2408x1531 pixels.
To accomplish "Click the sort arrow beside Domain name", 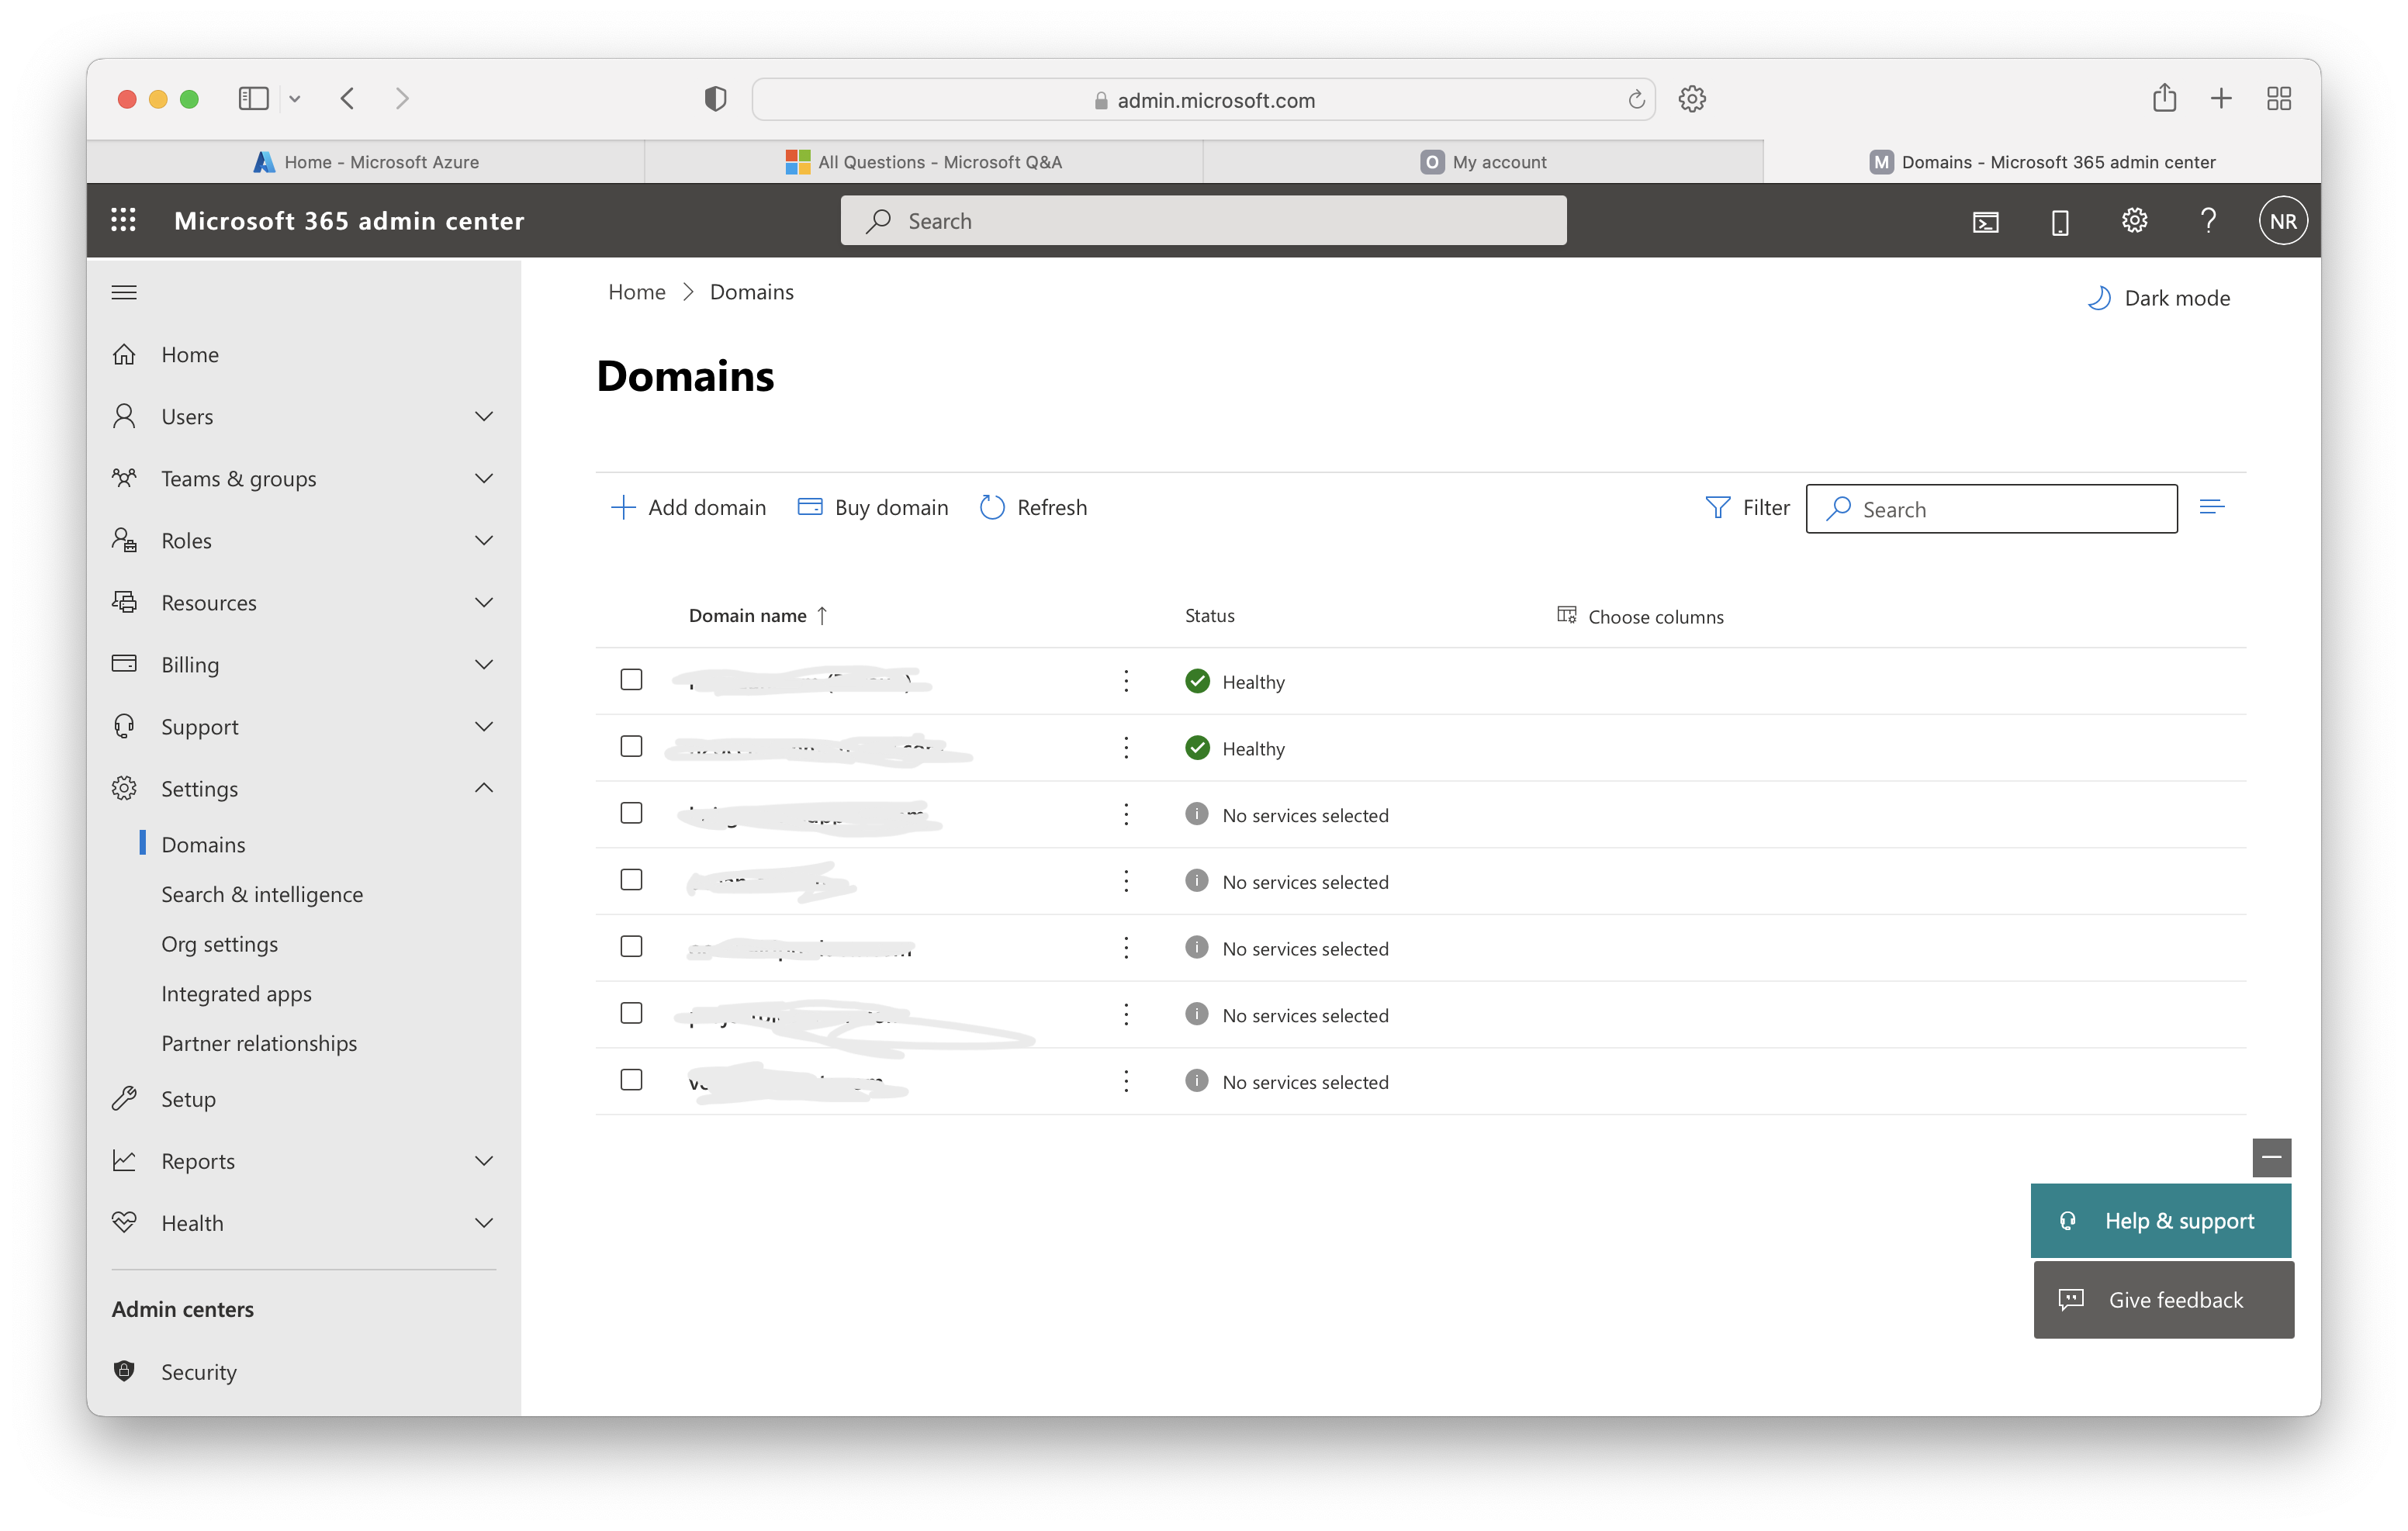I will (822, 615).
